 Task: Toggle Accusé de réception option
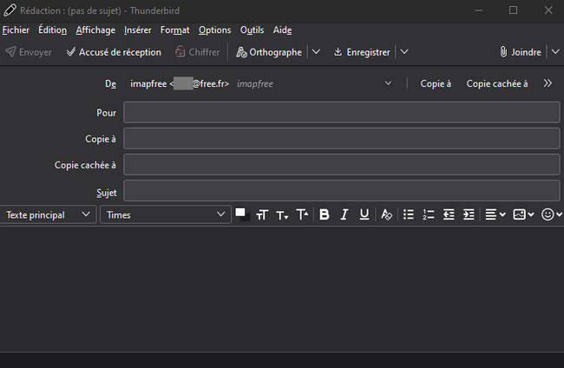coord(114,52)
